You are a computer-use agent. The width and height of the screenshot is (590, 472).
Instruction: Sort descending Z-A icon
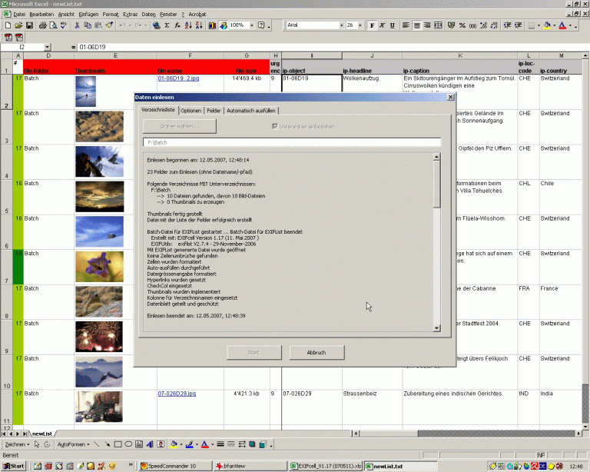pyautogui.click(x=199, y=25)
